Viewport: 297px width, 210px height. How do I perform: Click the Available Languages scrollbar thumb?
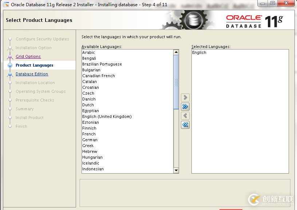176,82
